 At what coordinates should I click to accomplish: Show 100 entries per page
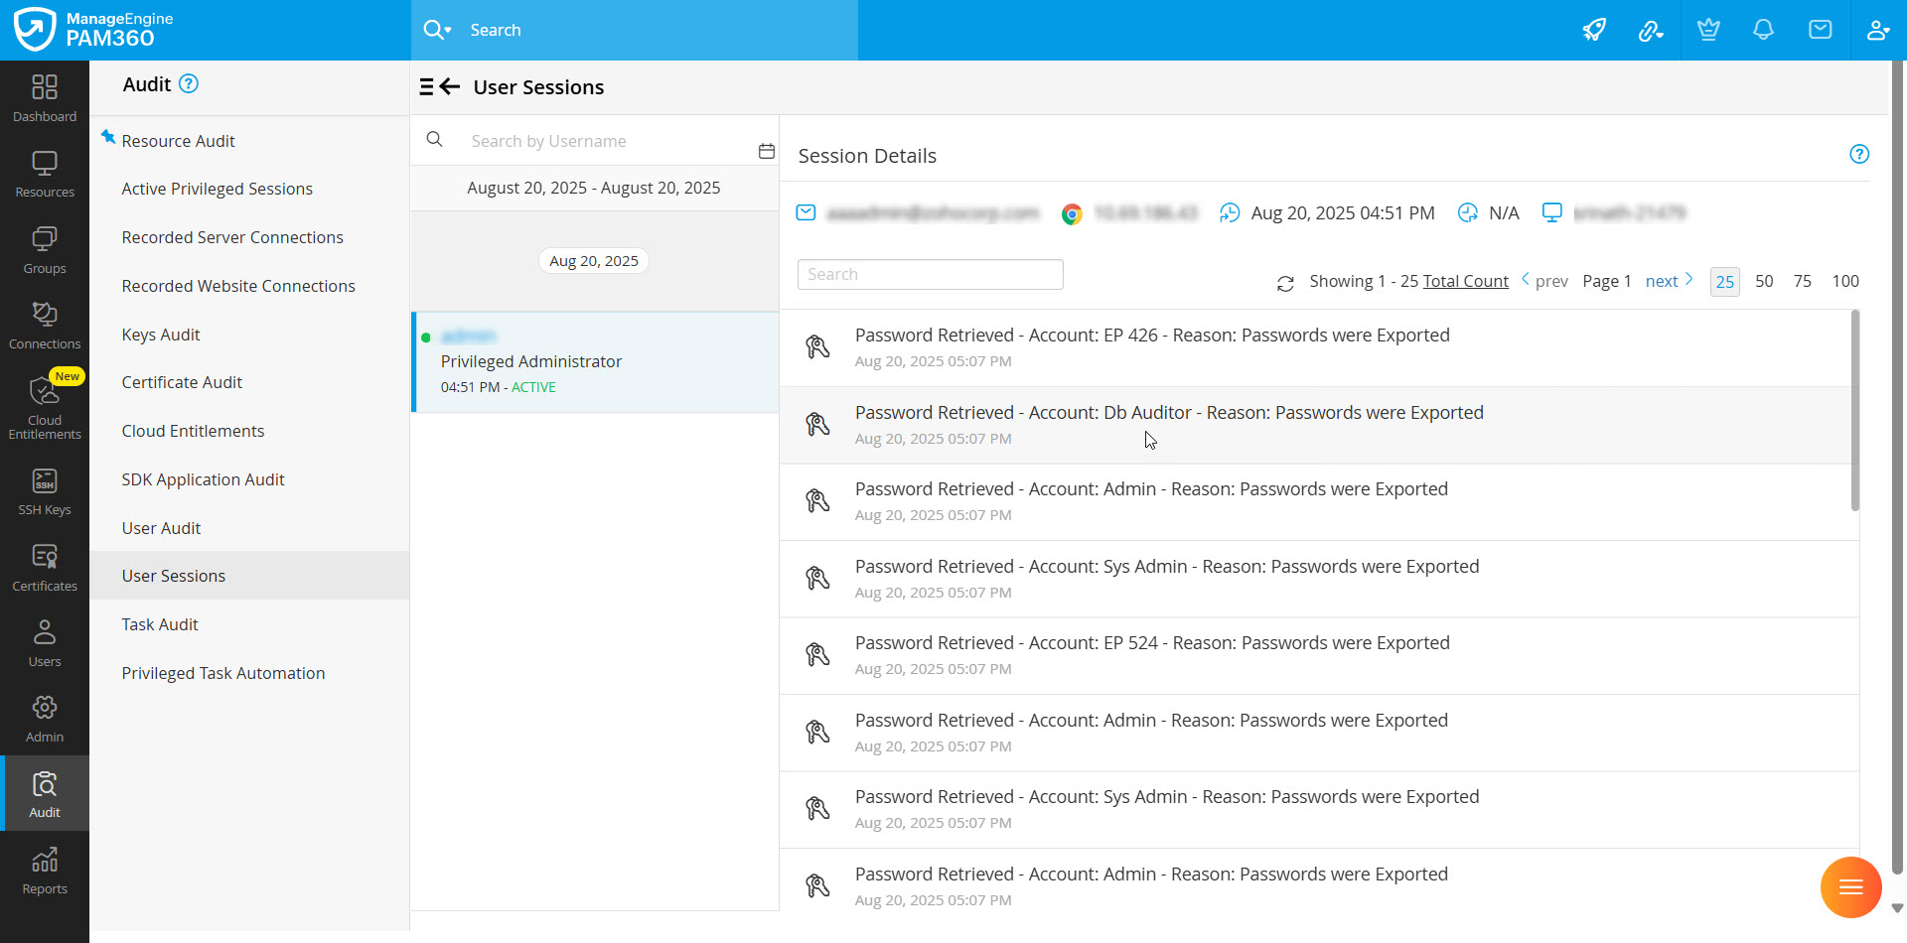pos(1845,281)
